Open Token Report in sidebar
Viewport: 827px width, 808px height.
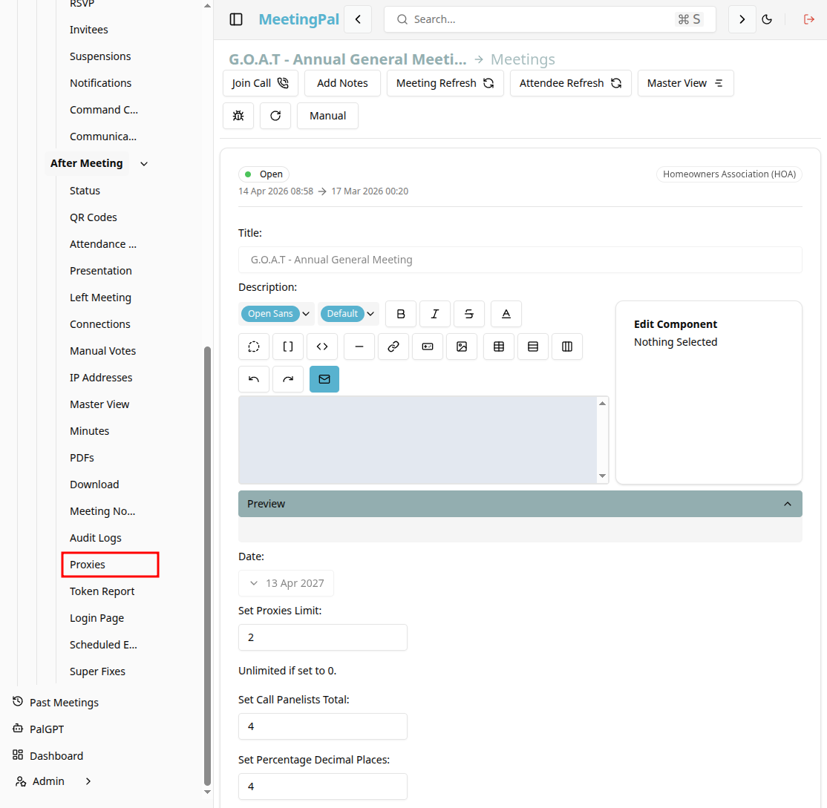click(x=102, y=591)
